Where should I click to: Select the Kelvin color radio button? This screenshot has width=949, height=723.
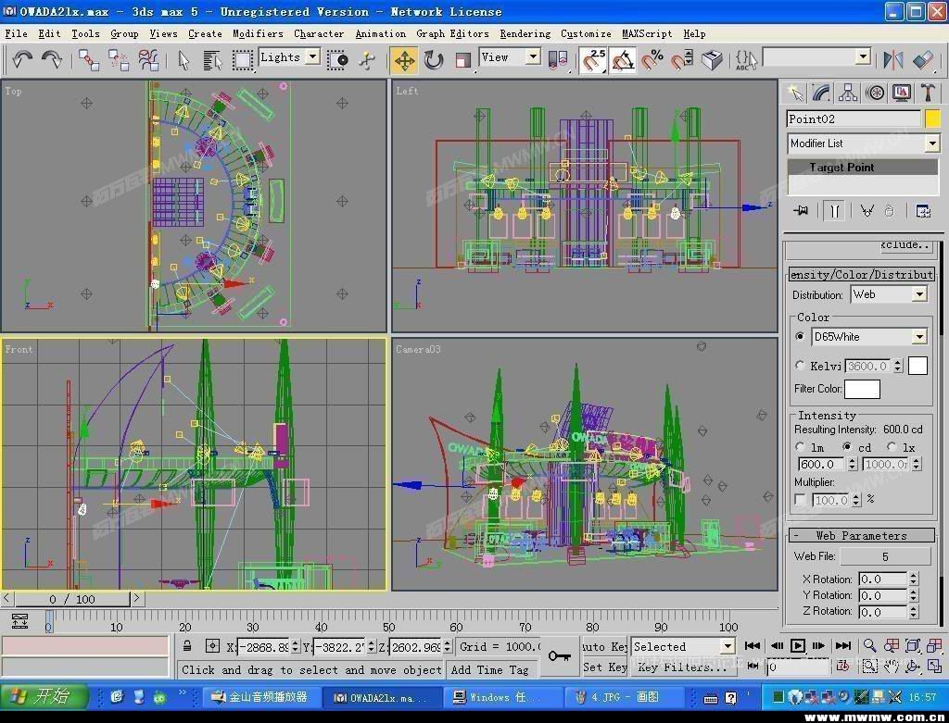[800, 365]
